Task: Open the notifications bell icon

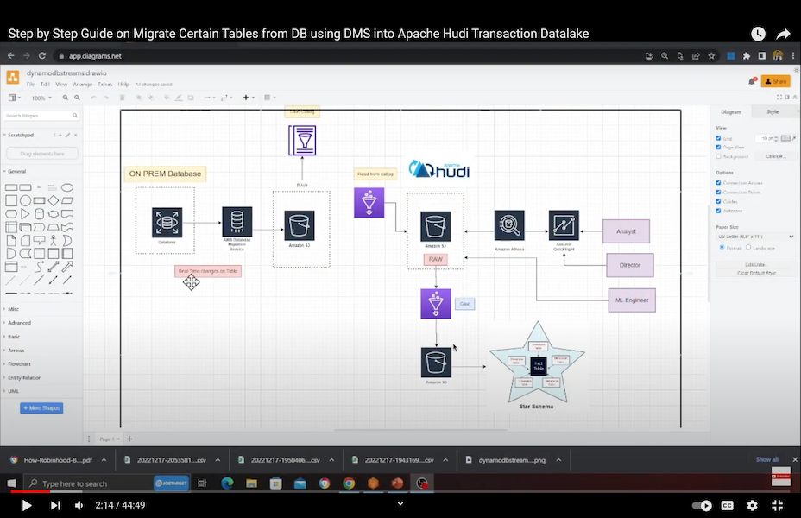Action: [753, 81]
